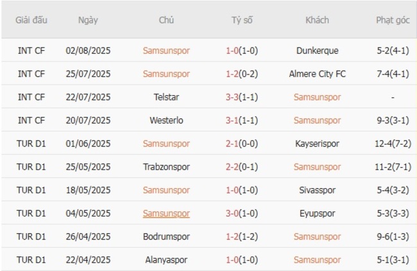Open the Bodrumspor team page

point(166,236)
